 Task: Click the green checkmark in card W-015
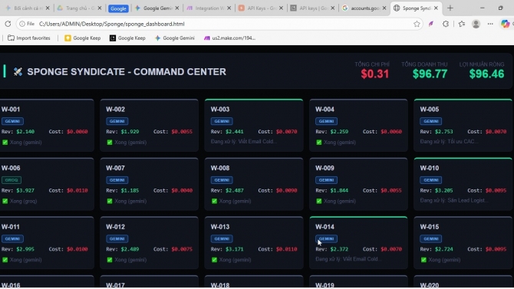423,260
